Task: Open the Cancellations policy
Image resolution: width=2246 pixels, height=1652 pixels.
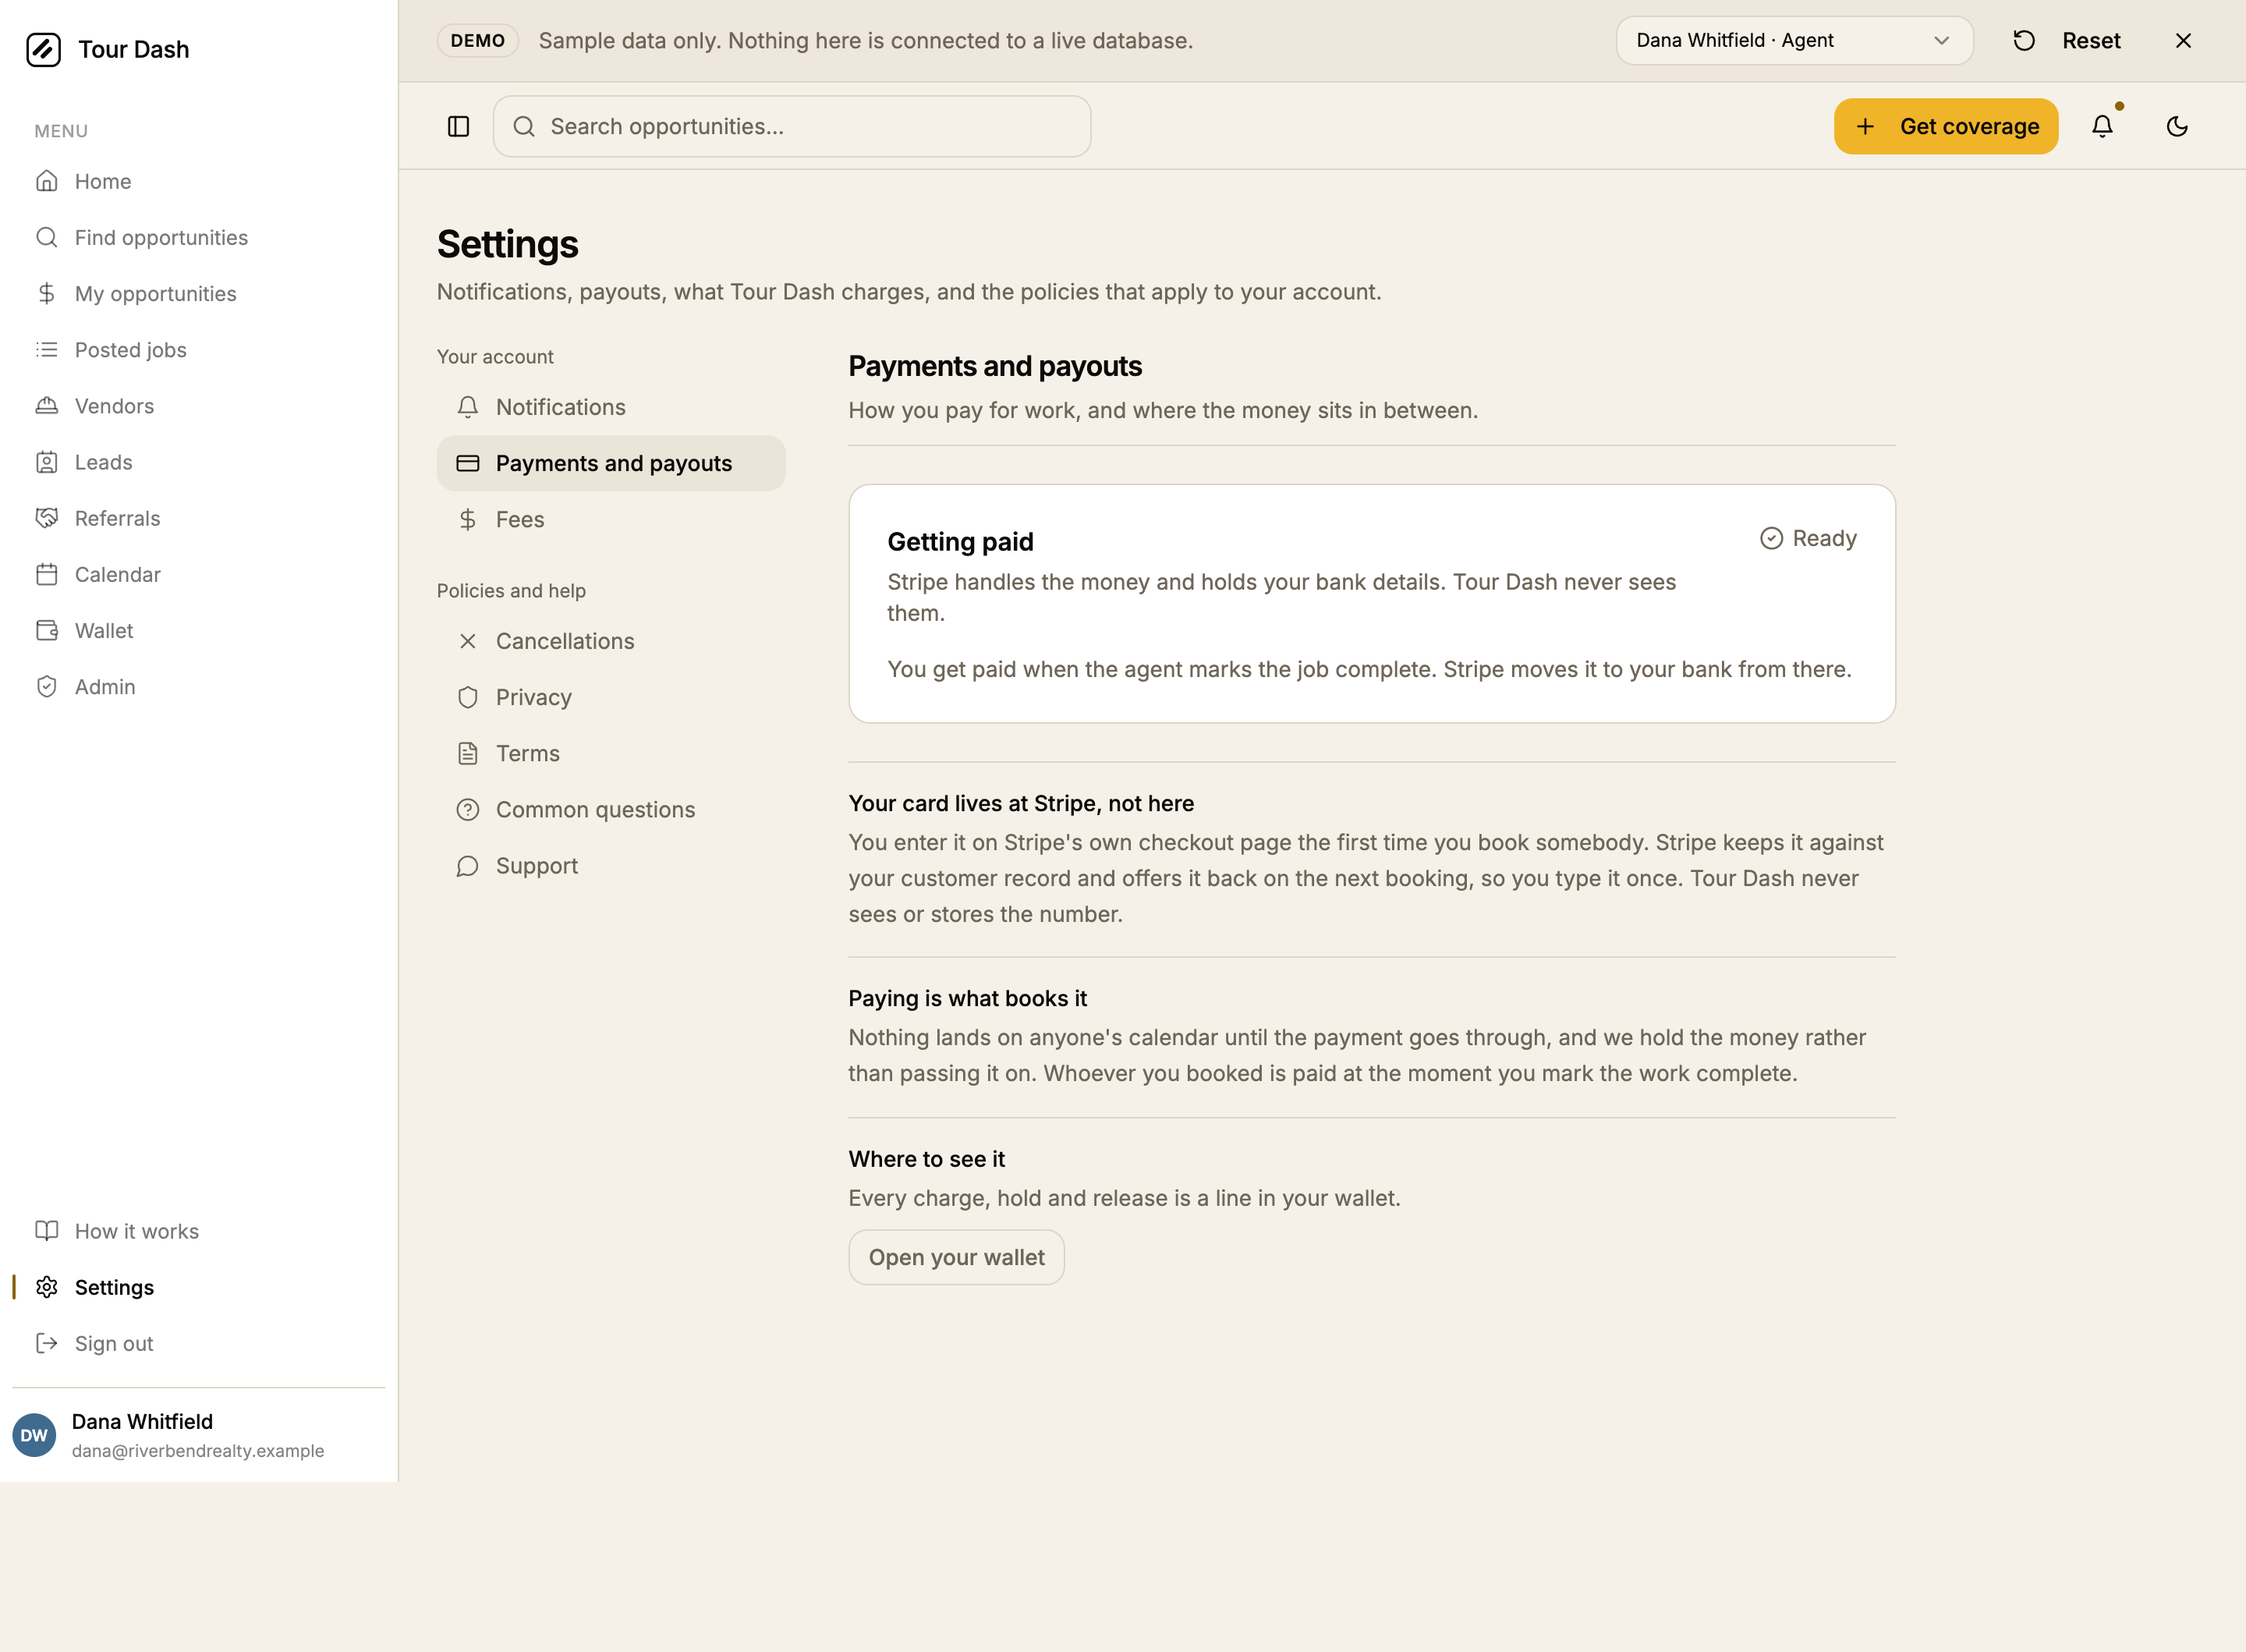Action: tap(611, 641)
